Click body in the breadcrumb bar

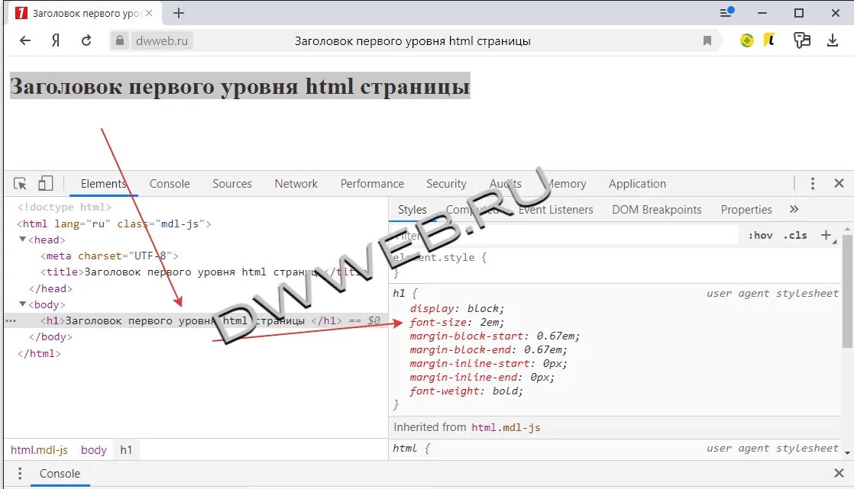[x=94, y=450]
